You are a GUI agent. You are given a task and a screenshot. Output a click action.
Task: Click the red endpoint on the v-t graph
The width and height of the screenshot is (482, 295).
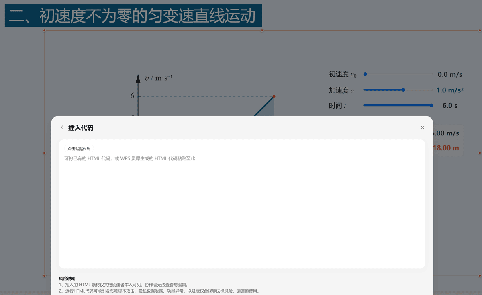coord(274,96)
